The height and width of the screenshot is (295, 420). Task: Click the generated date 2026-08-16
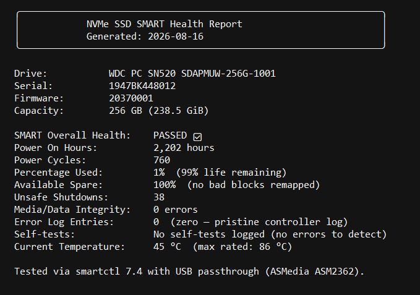[176, 36]
